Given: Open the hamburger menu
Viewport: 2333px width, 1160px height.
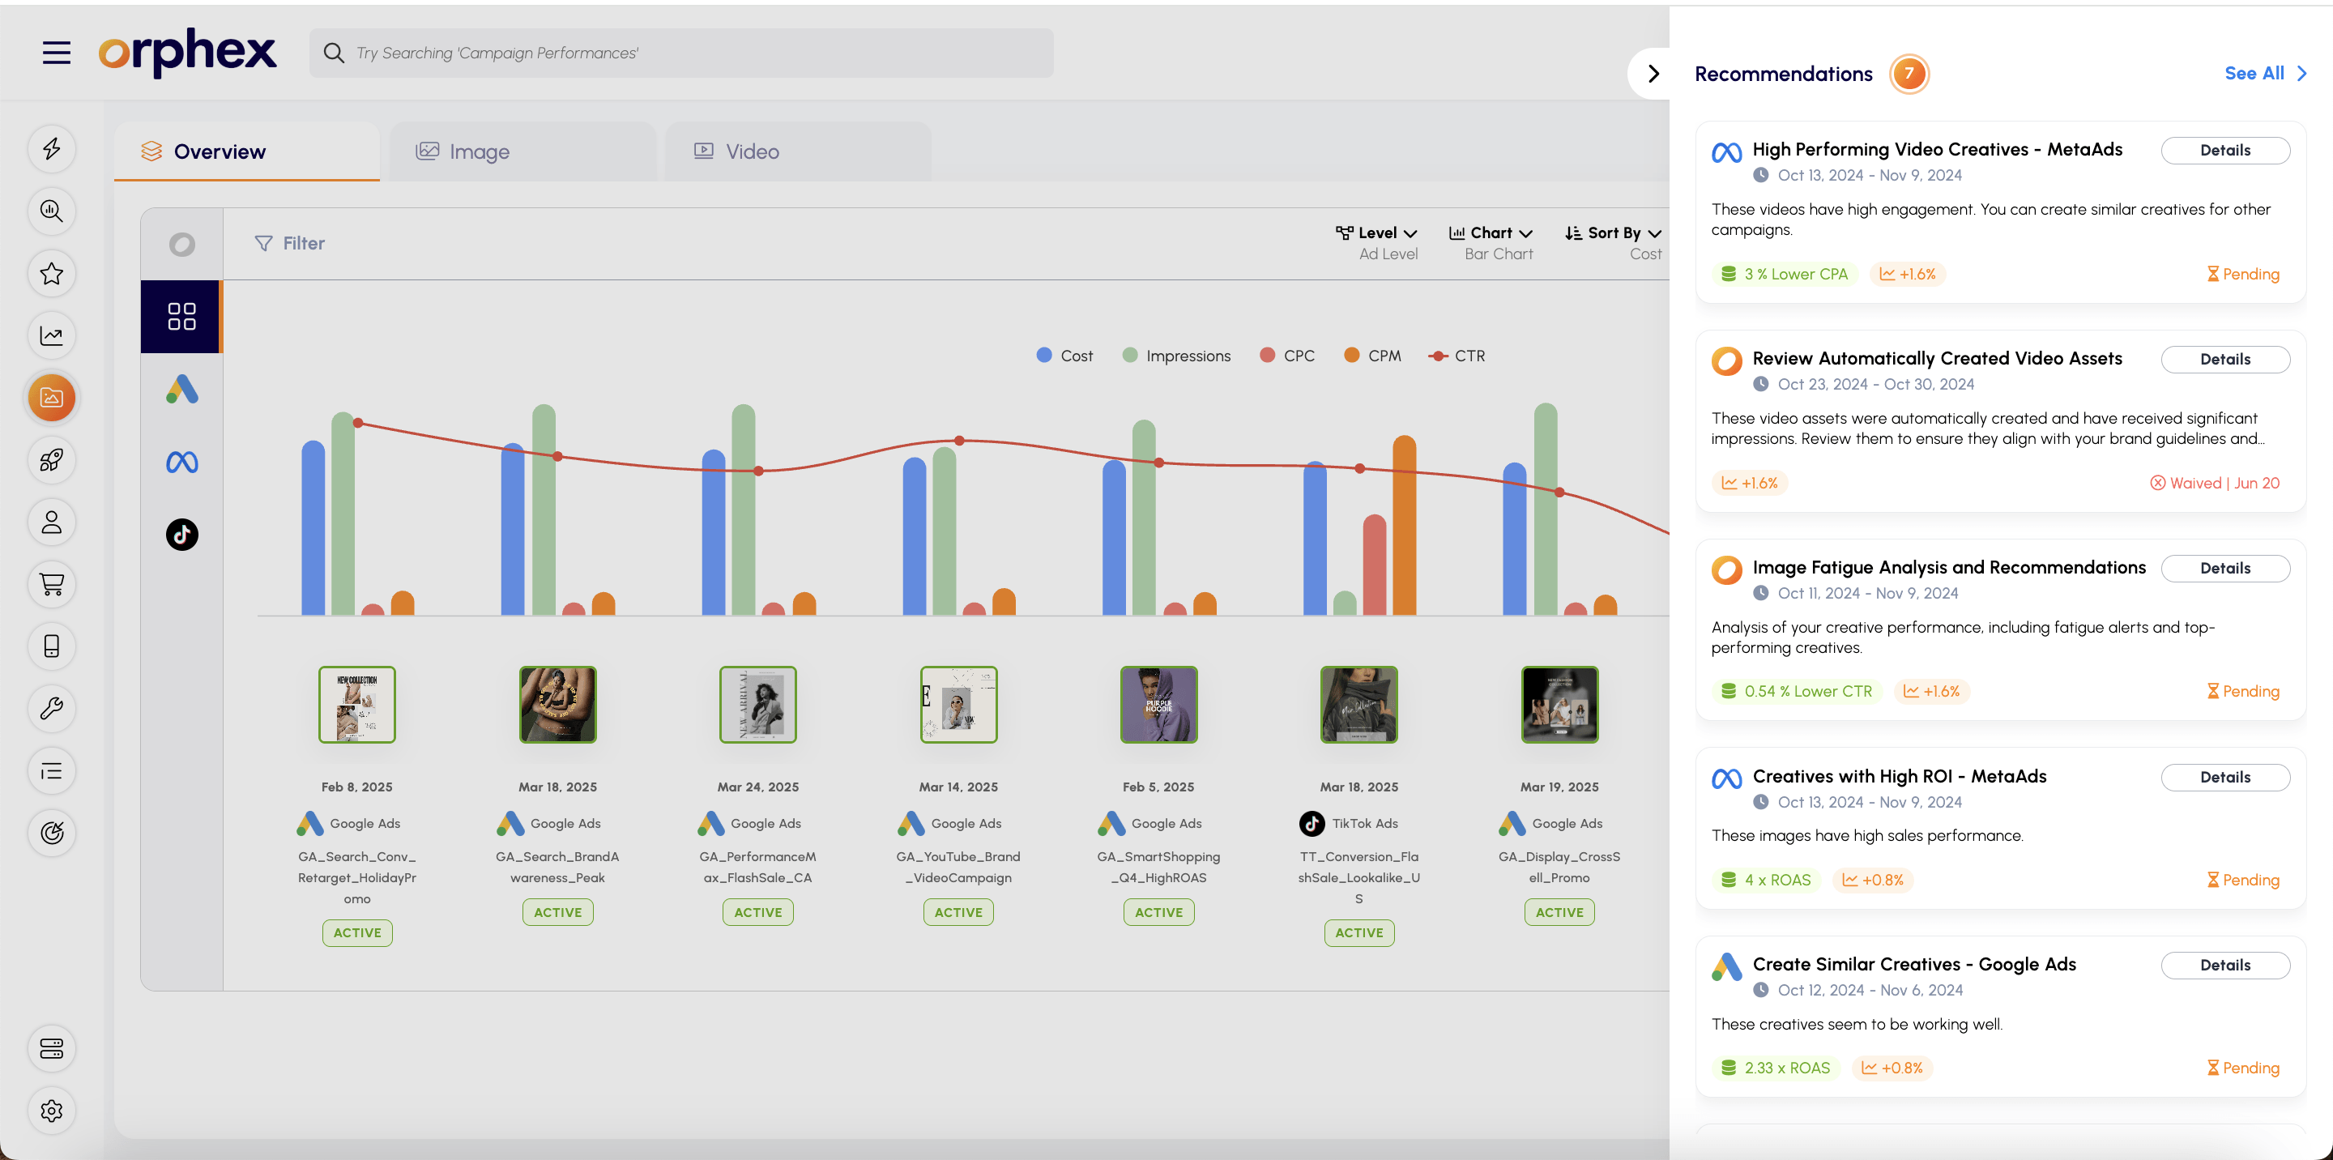Looking at the screenshot, I should (56, 53).
